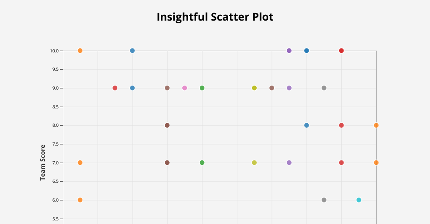
Task: Click the brown point at score 7.0
Action: 167,163
